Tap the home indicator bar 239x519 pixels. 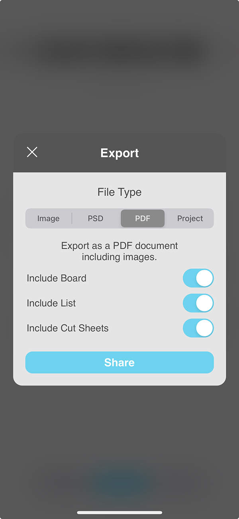tap(119, 513)
